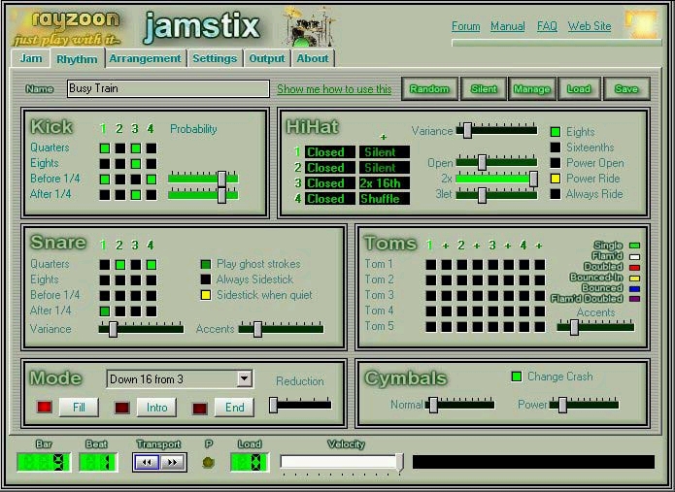Select the Doubled tom stroke color

634,267
